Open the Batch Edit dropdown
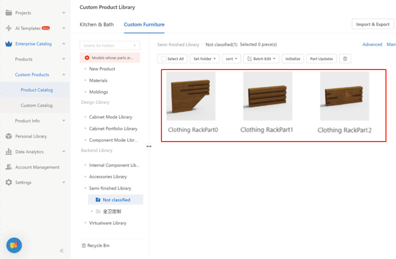This screenshot has width=396, height=259. pos(261,59)
